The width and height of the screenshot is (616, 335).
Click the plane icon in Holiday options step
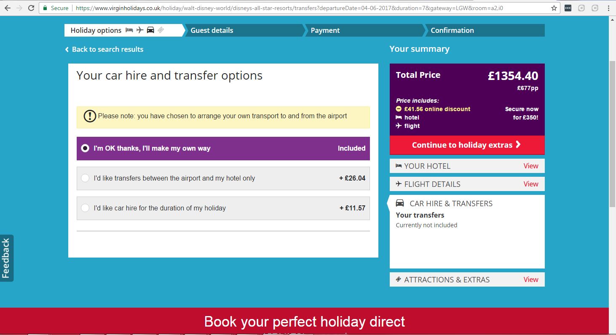click(x=140, y=30)
